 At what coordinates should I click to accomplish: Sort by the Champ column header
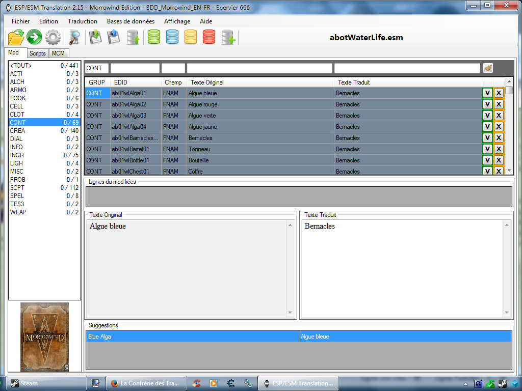tap(174, 82)
